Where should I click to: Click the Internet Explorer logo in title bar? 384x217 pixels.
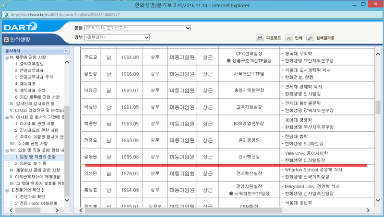coord(4,5)
